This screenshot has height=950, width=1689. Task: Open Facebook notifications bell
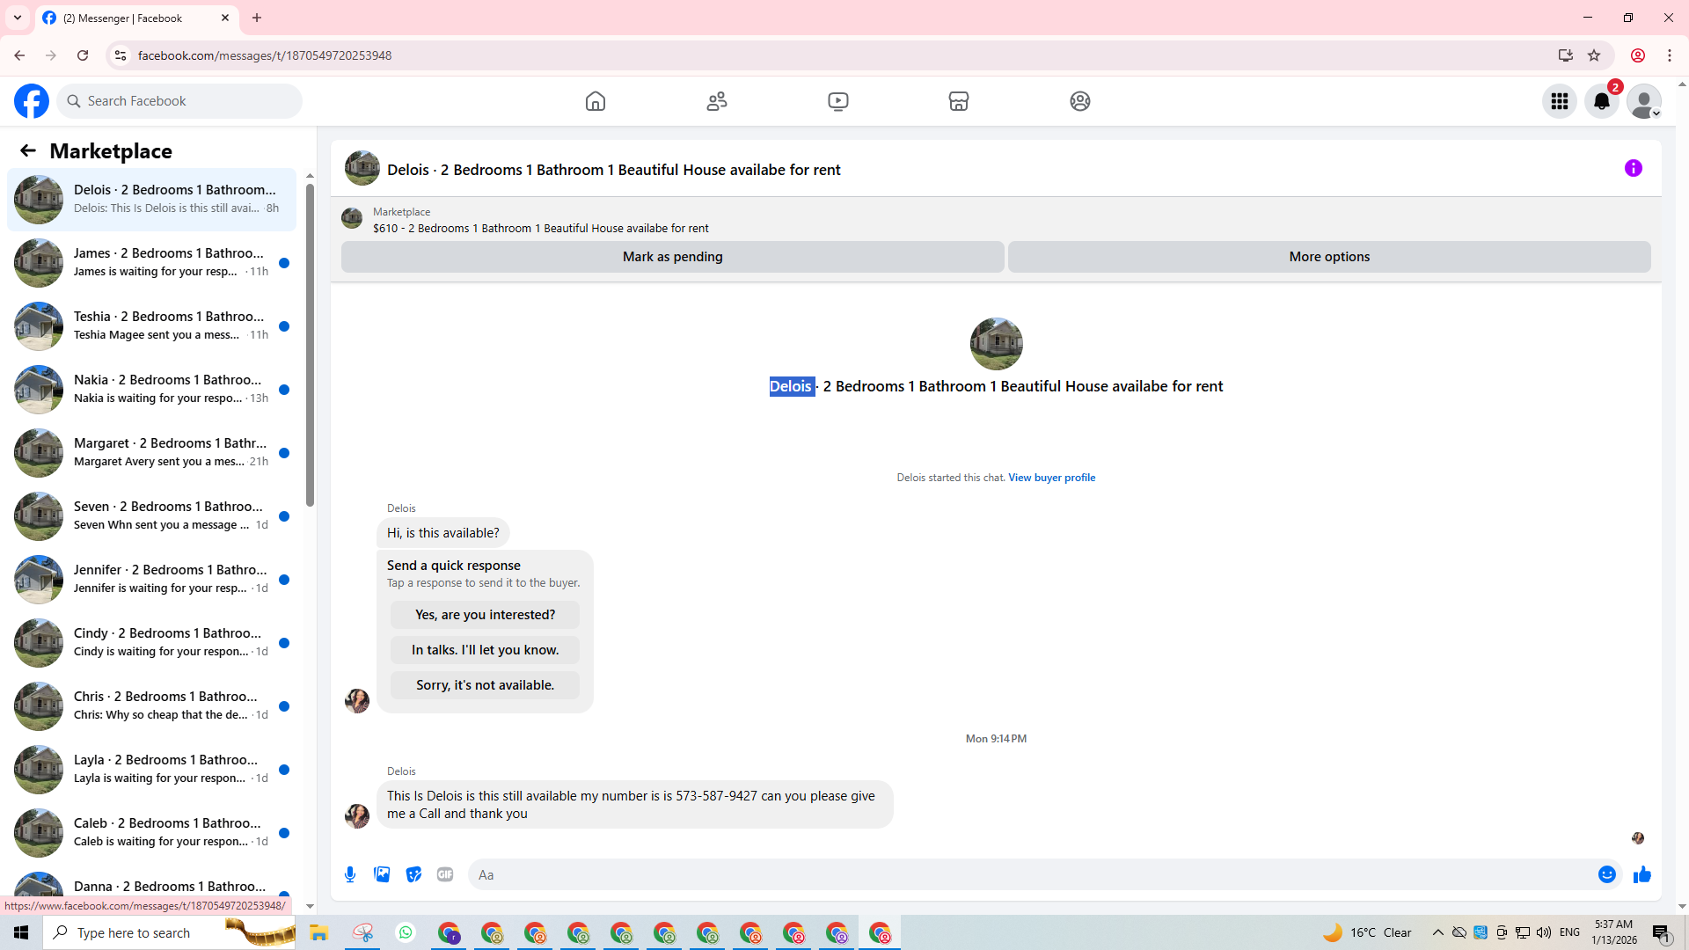pos(1601,101)
